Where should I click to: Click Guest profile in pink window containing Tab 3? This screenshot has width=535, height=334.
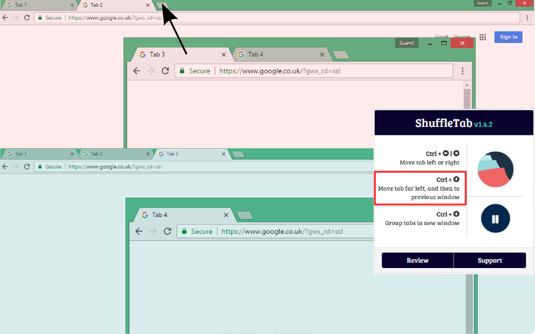point(407,43)
